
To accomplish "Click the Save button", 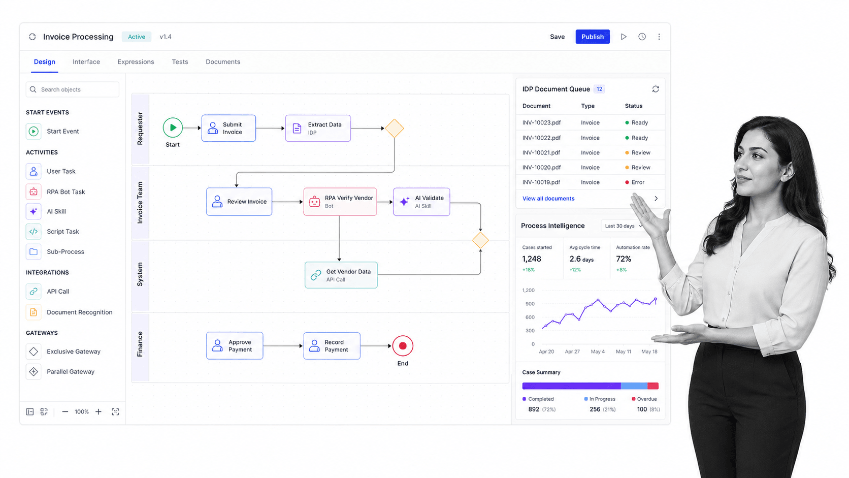I will [x=557, y=37].
